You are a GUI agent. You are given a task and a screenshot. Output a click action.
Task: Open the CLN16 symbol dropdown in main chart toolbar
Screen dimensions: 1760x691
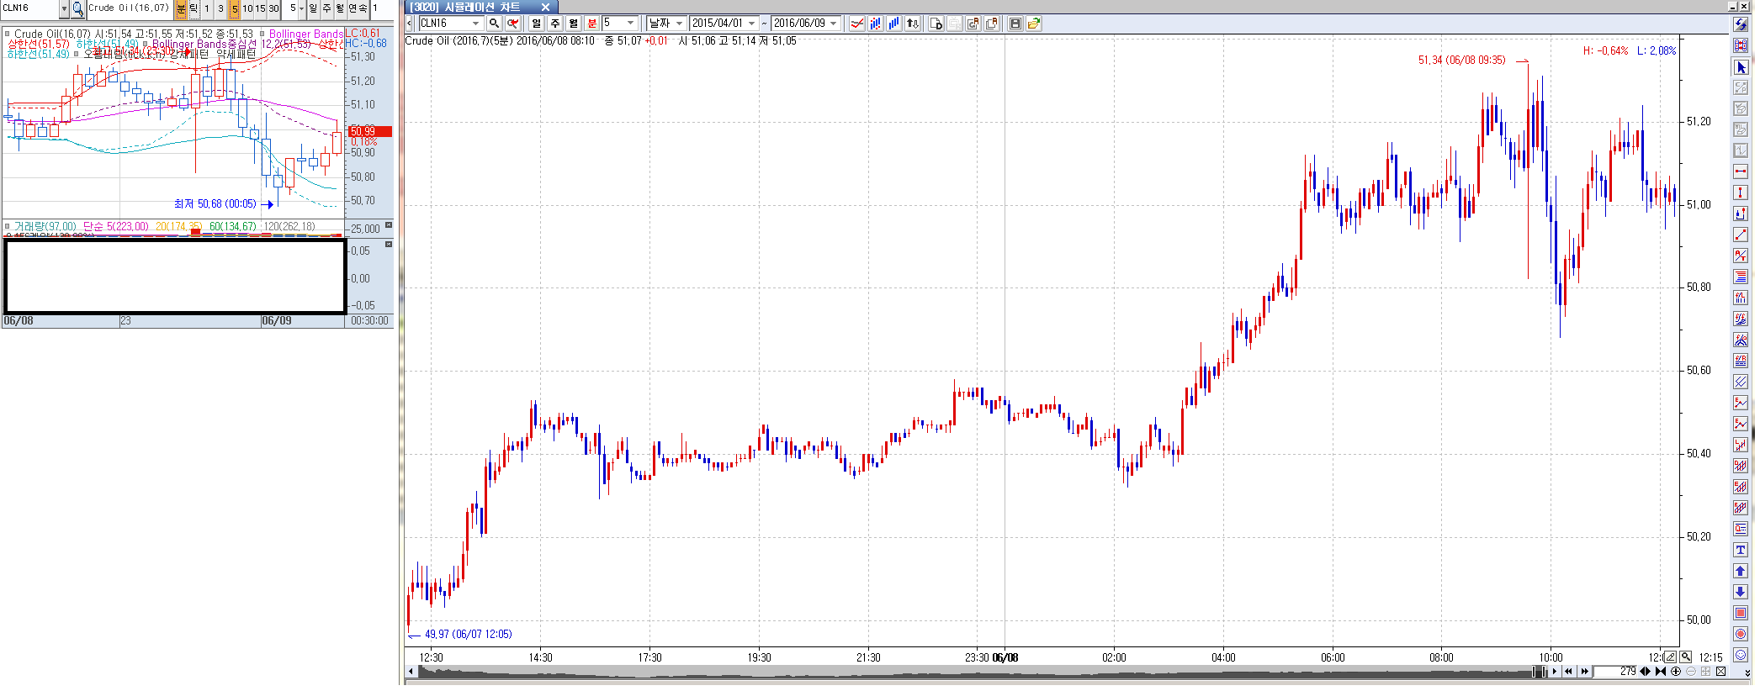pyautogui.click(x=475, y=24)
